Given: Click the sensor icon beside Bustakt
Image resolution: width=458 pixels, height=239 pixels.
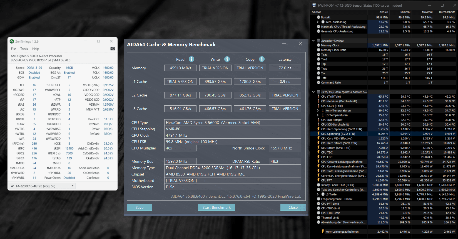Looking at the screenshot, I should coord(318,17).
